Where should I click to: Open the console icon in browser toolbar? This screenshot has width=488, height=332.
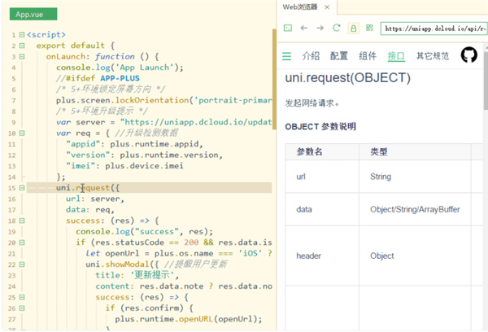coord(287,28)
